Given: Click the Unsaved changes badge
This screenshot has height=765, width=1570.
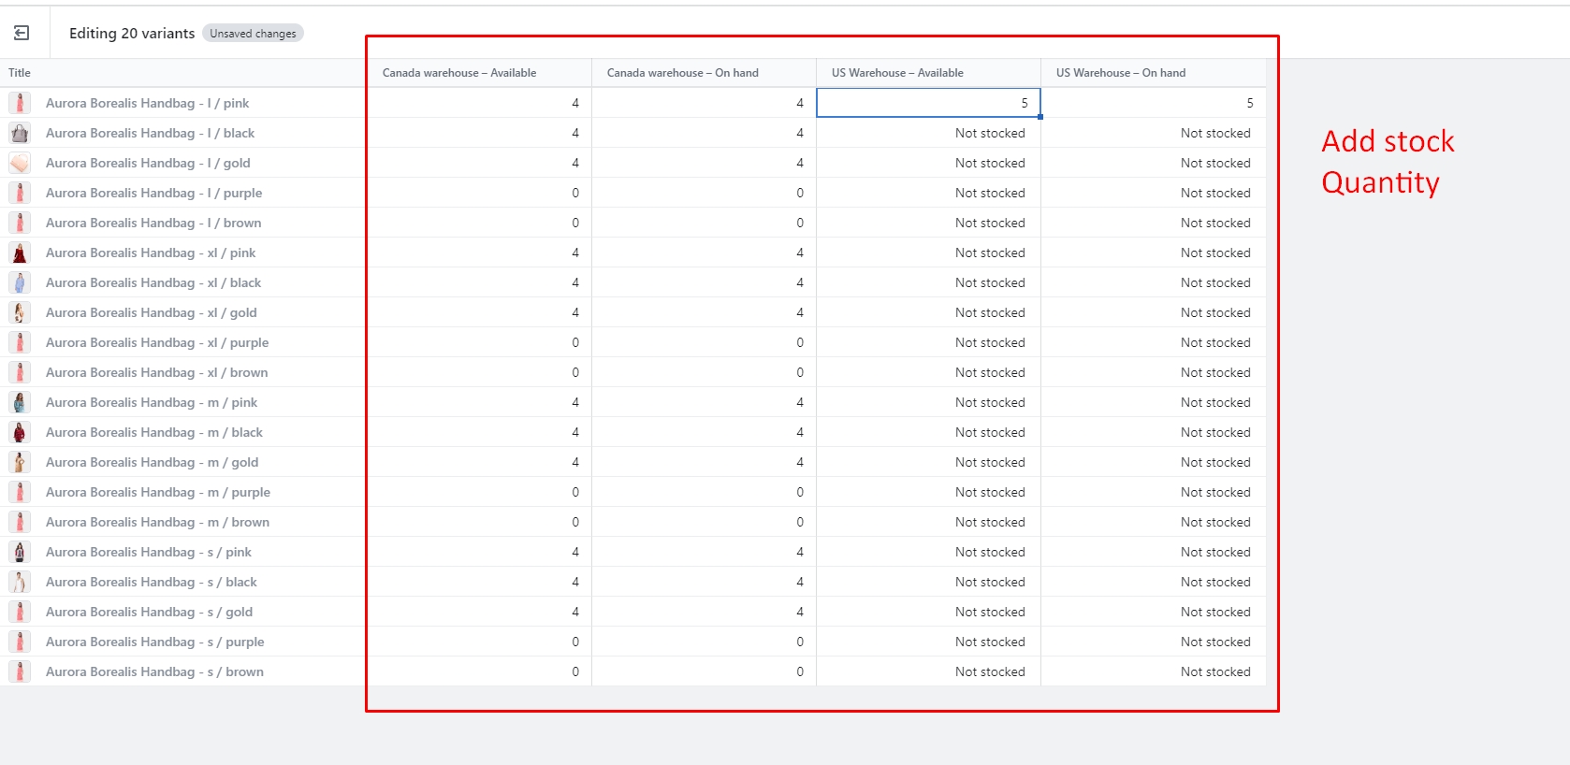Looking at the screenshot, I should click(x=253, y=34).
